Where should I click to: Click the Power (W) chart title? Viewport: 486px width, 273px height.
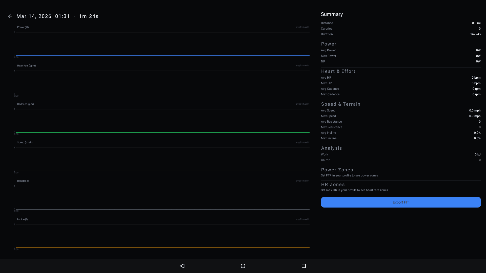point(23,27)
